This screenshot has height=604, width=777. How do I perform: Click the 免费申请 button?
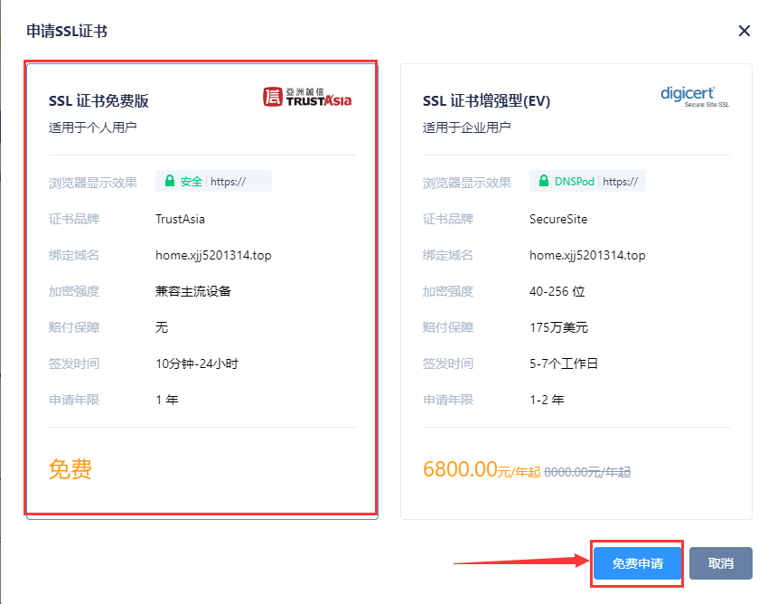coord(636,562)
